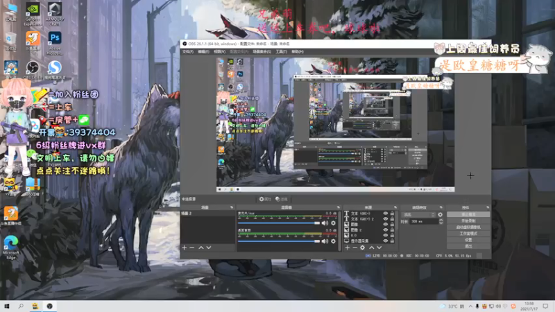The image size is (555, 312).
Task: Click the 300 ms transition duration field
Action: point(424,221)
